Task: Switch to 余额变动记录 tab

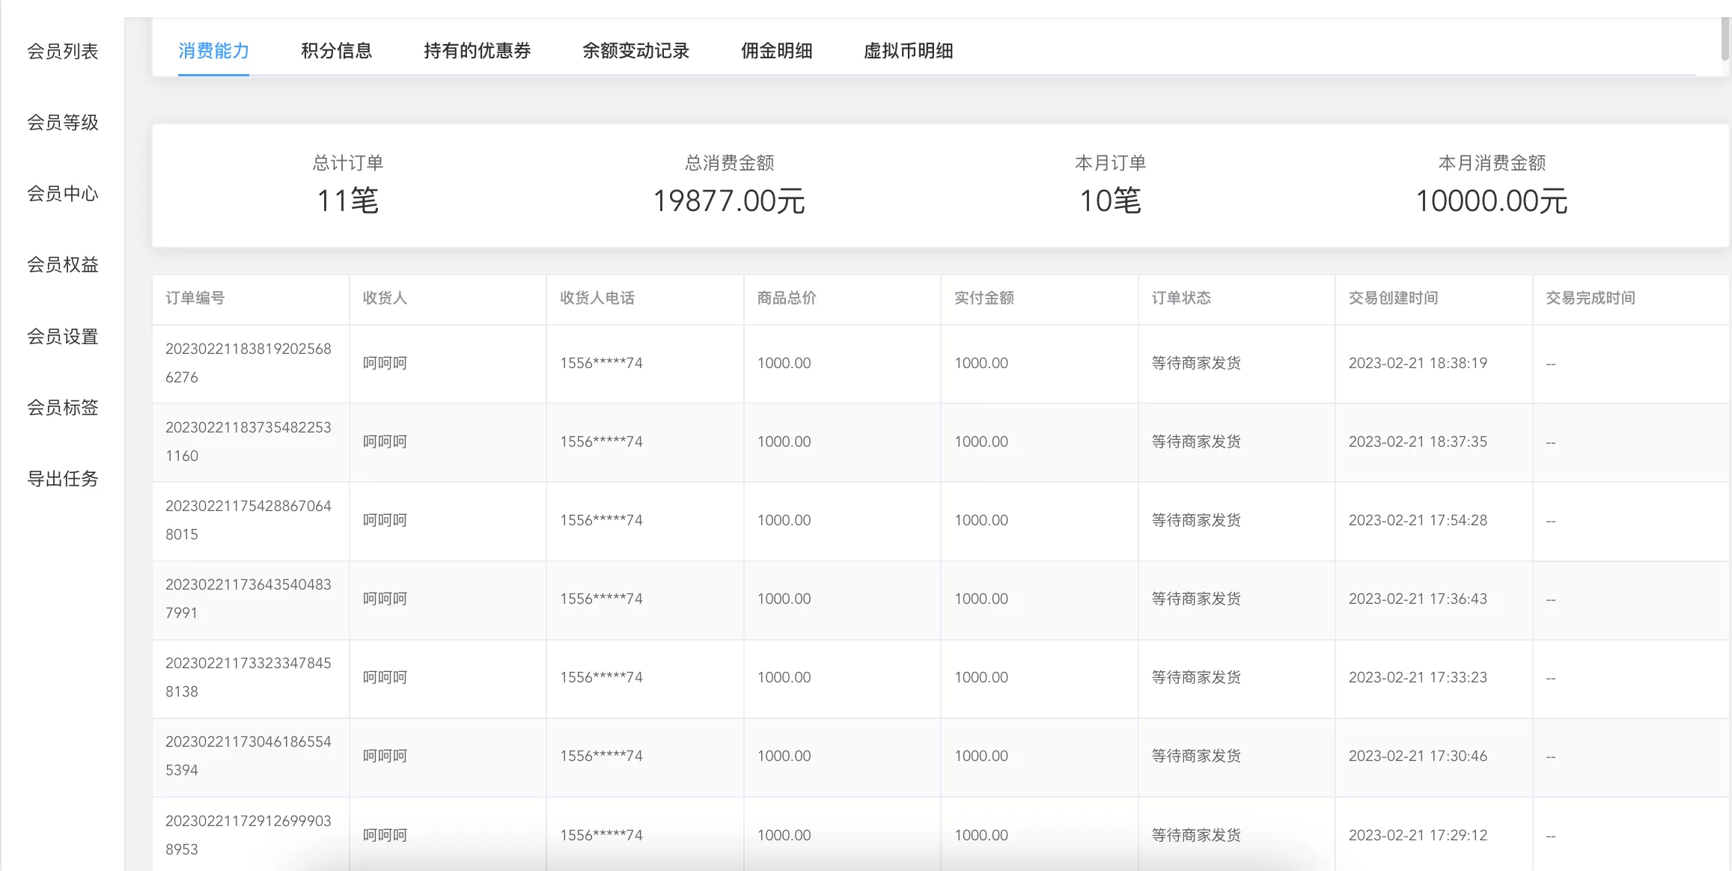Action: pyautogui.click(x=636, y=50)
